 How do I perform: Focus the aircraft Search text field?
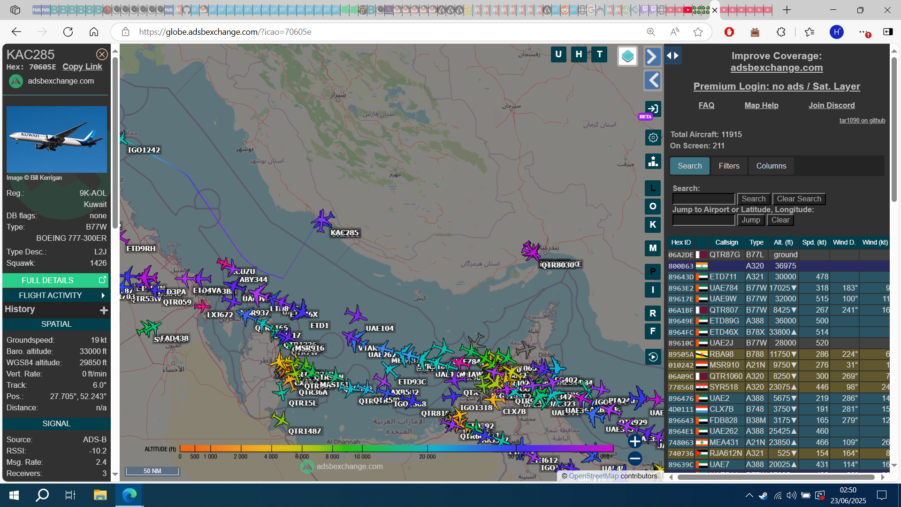pyautogui.click(x=703, y=199)
